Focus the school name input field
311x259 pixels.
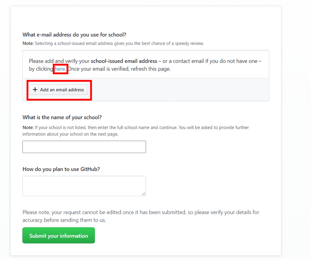84,147
